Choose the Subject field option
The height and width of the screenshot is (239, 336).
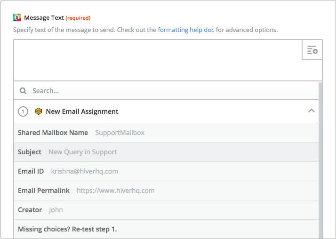(x=166, y=152)
